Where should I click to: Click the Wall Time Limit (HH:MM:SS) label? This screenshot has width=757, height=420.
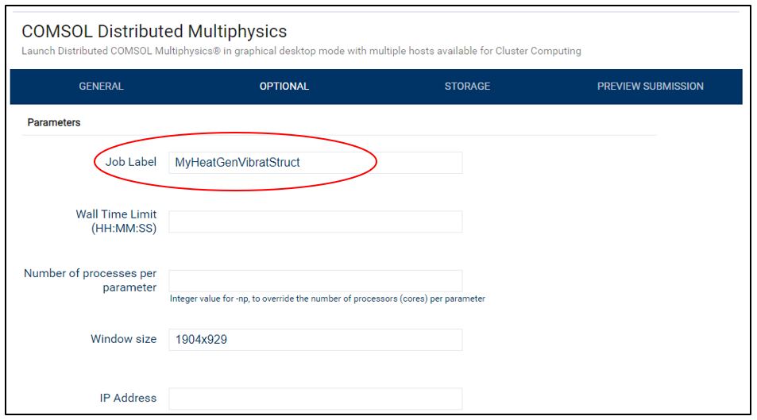coord(116,221)
